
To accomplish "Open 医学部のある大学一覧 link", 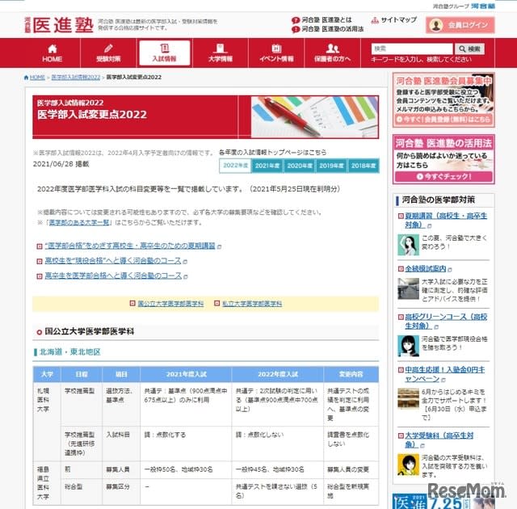I will point(79,222).
